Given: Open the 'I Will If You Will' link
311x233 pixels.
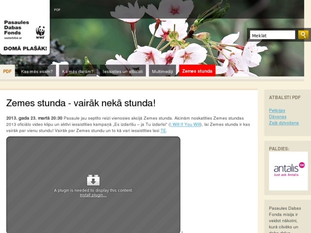Looking at the screenshot, I should click(x=186, y=124).
